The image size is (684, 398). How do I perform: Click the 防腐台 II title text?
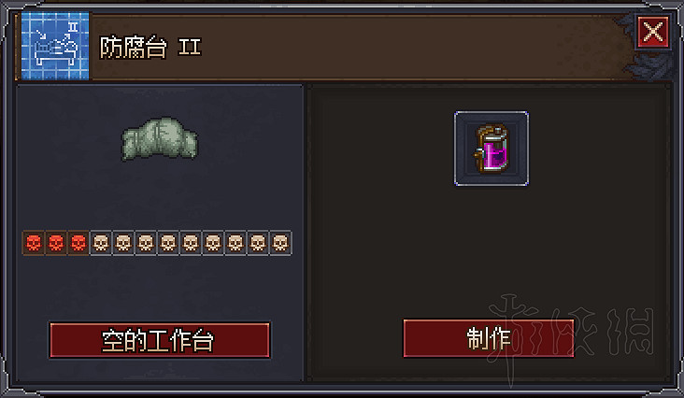click(150, 47)
